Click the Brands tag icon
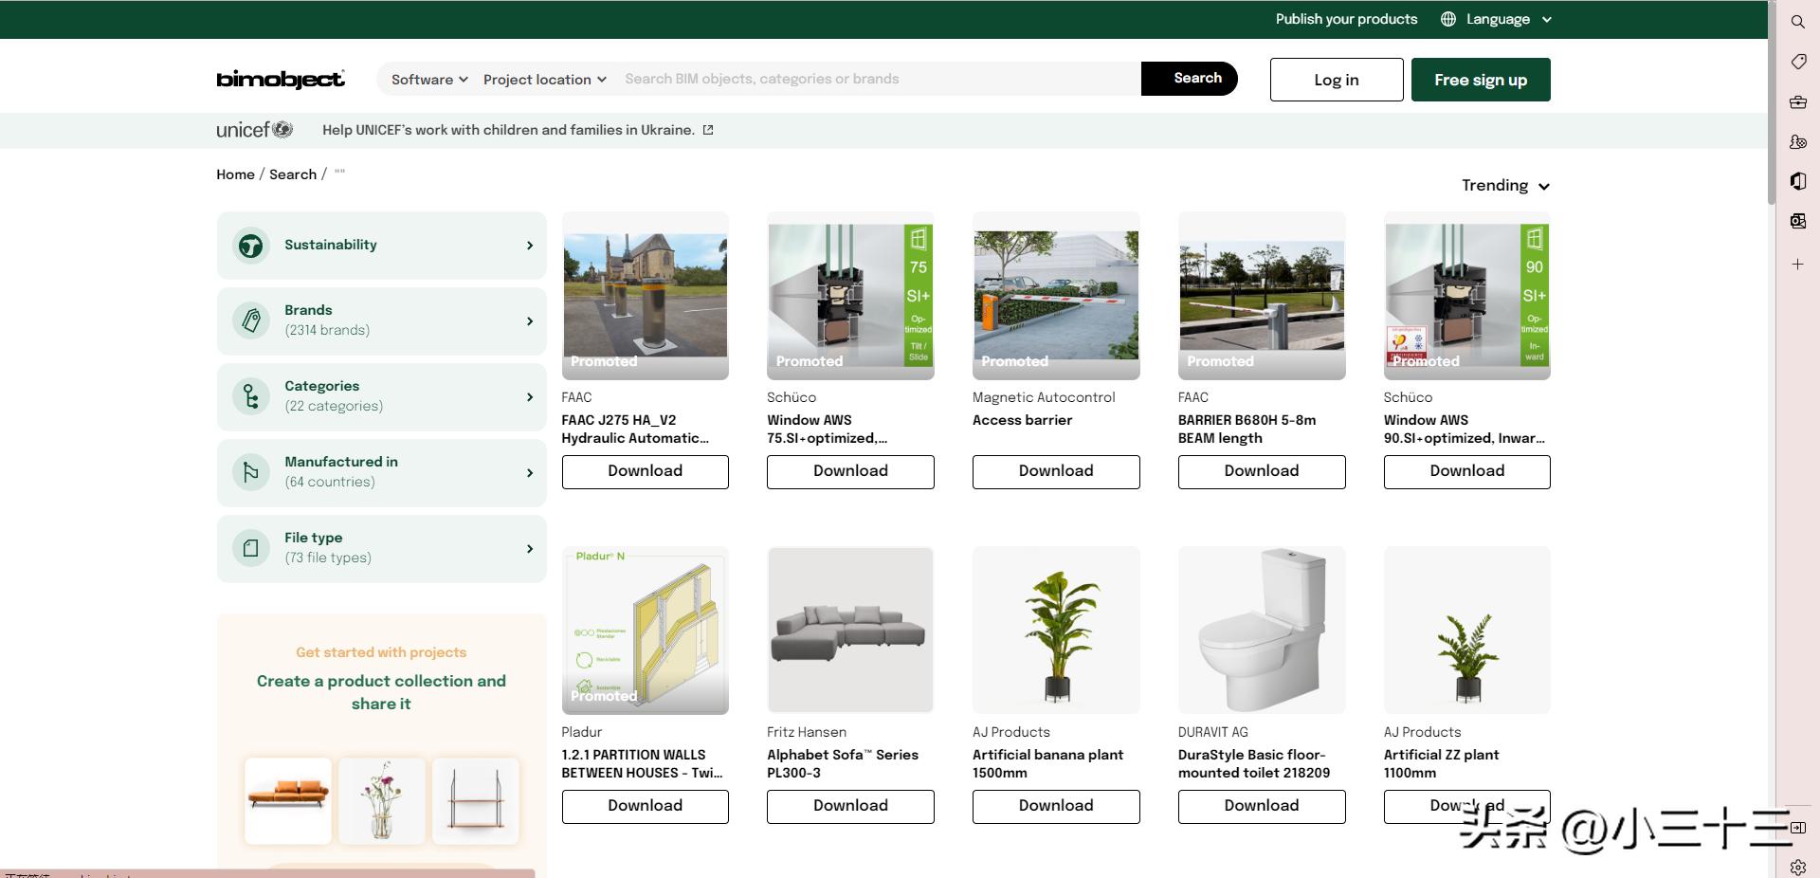 pyautogui.click(x=251, y=321)
